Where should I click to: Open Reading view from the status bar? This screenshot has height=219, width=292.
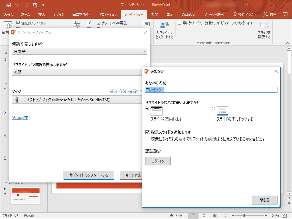(214, 215)
